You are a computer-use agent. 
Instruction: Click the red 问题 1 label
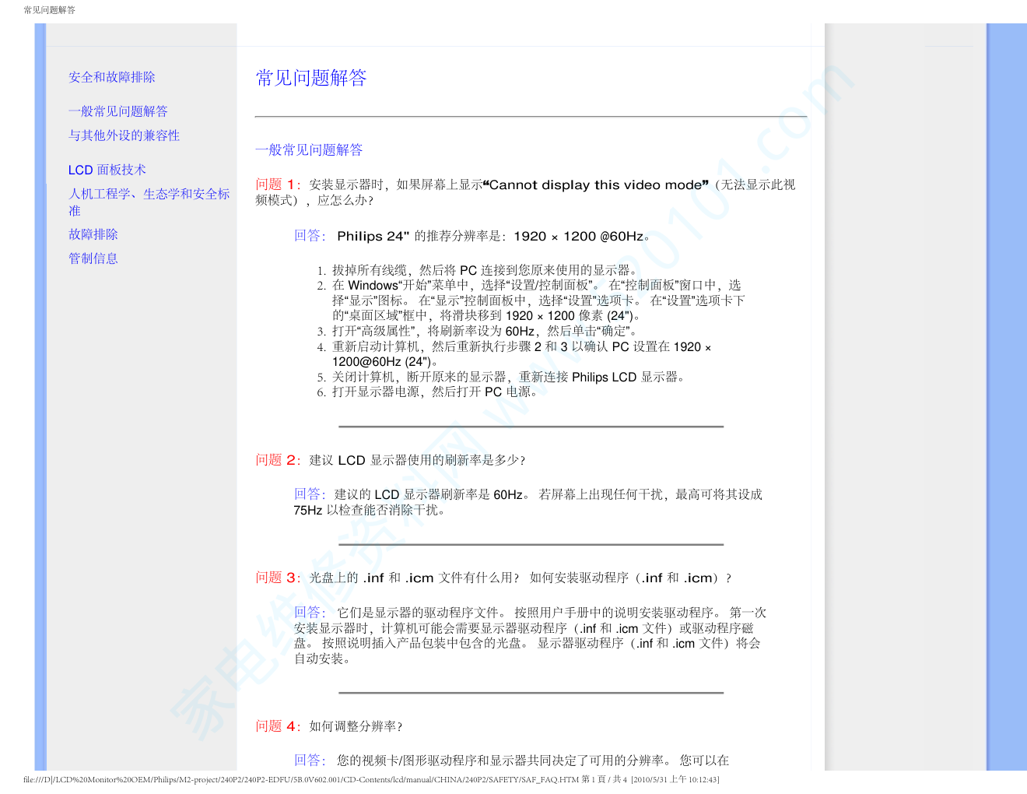pos(279,184)
